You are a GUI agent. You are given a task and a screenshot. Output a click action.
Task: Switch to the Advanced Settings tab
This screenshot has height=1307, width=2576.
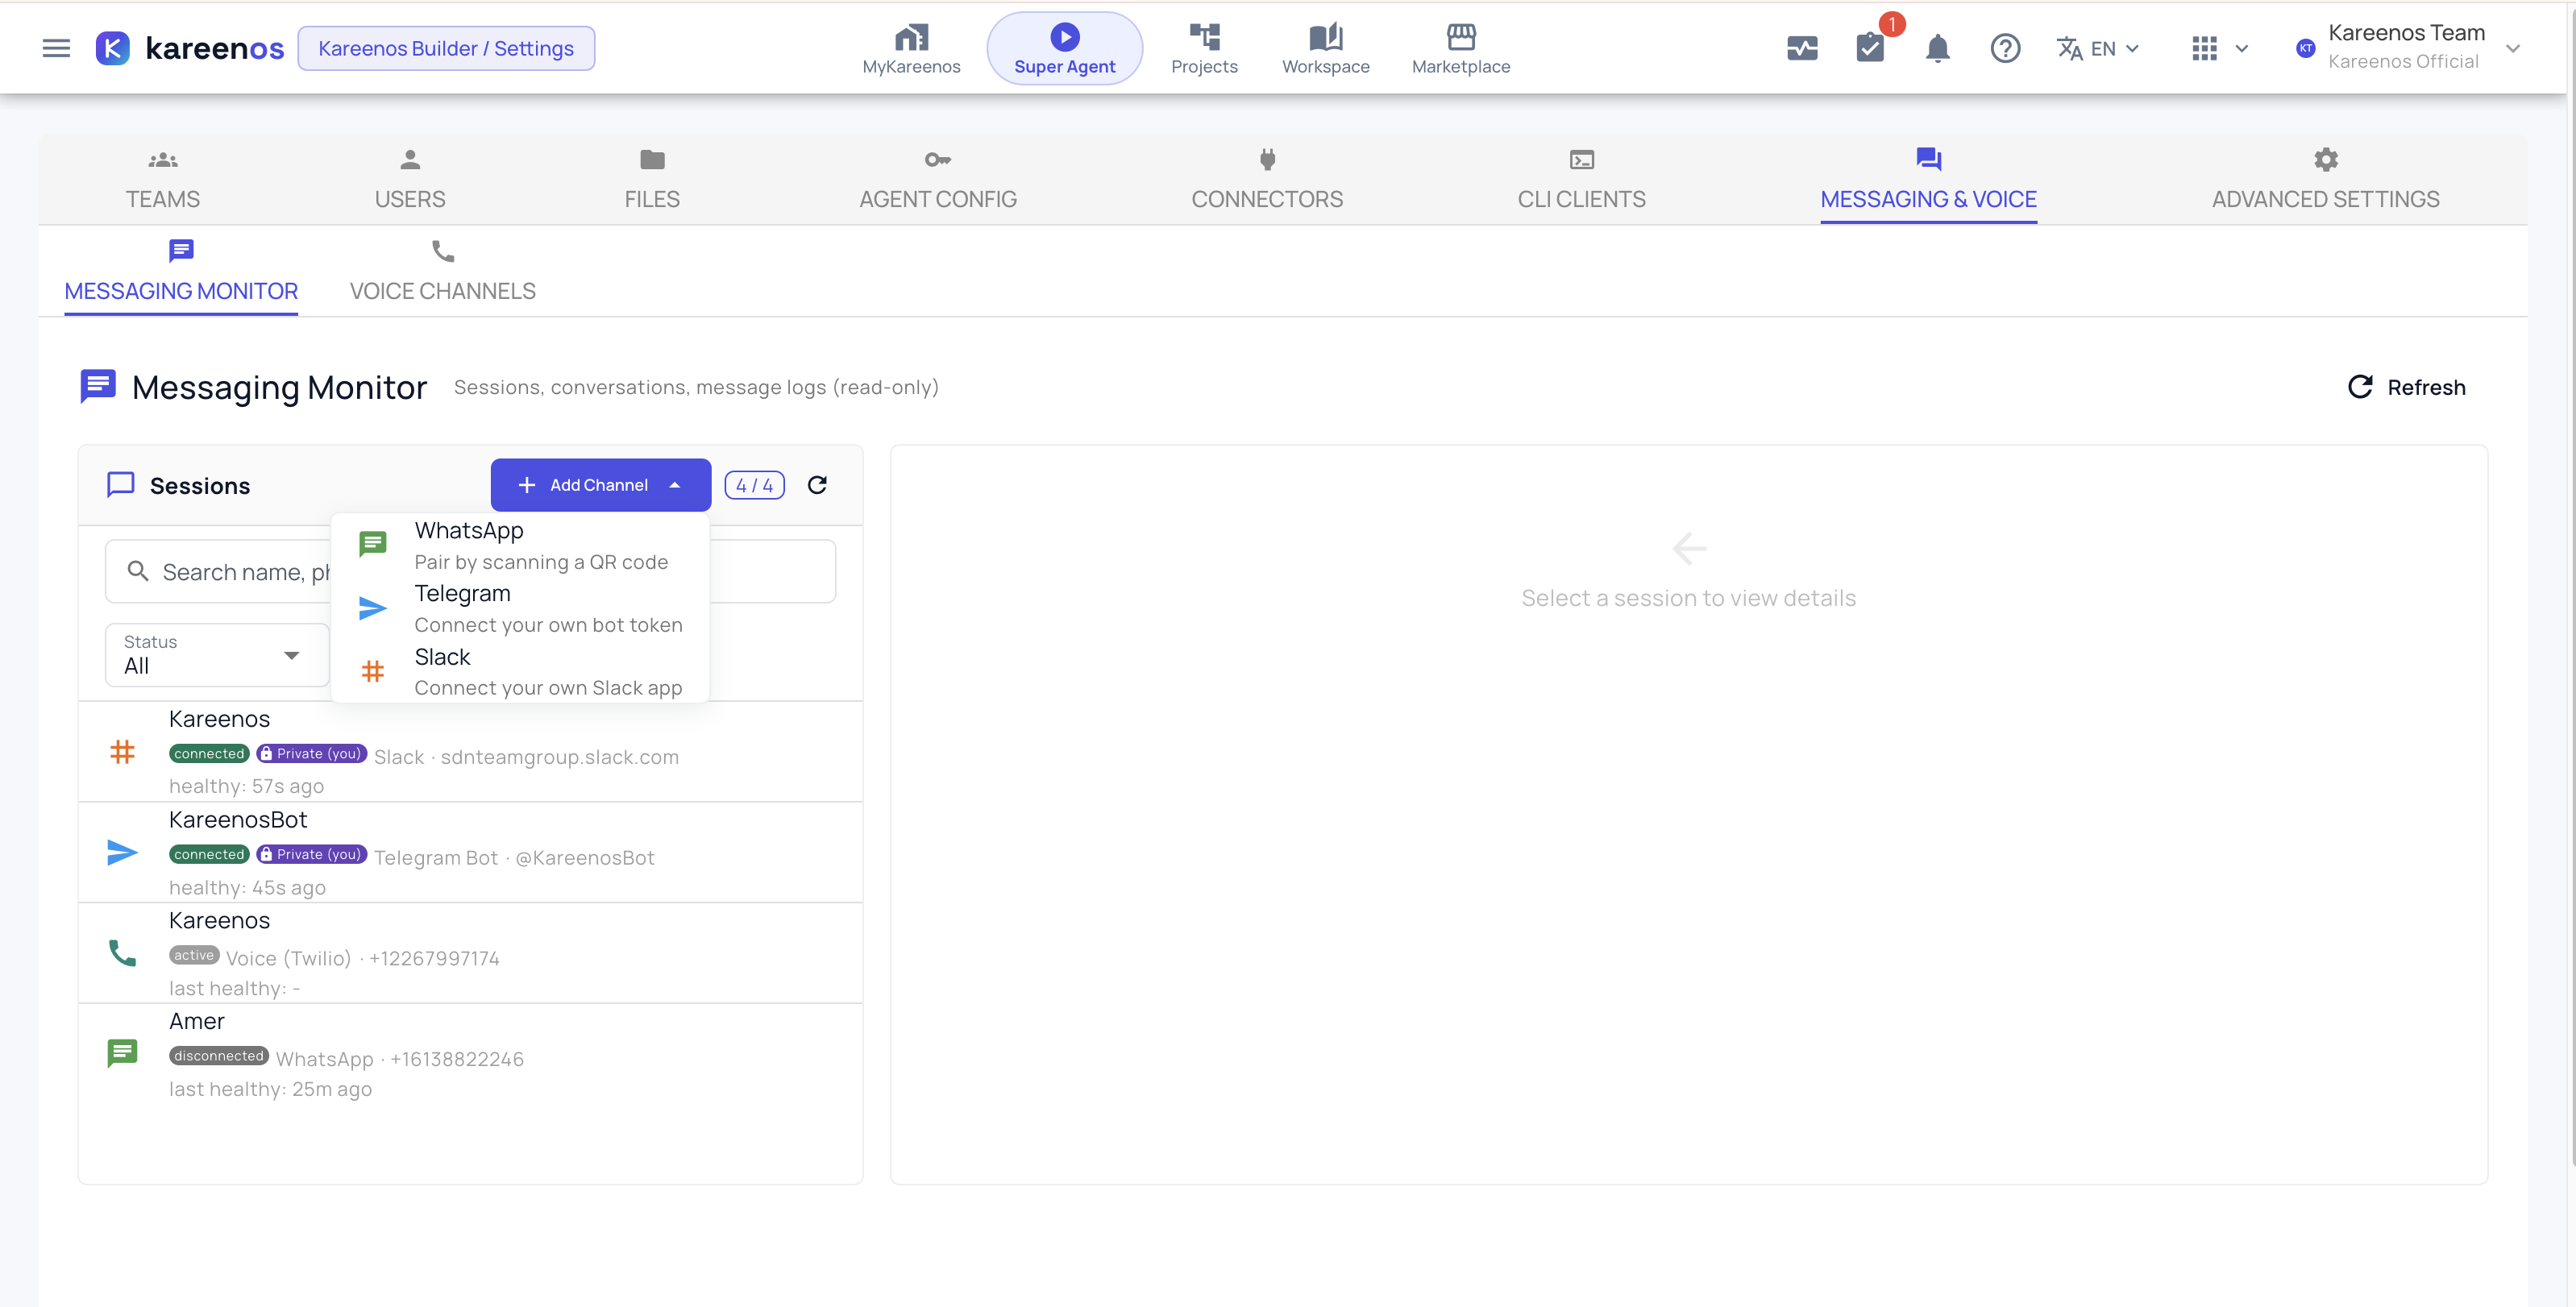click(2325, 180)
